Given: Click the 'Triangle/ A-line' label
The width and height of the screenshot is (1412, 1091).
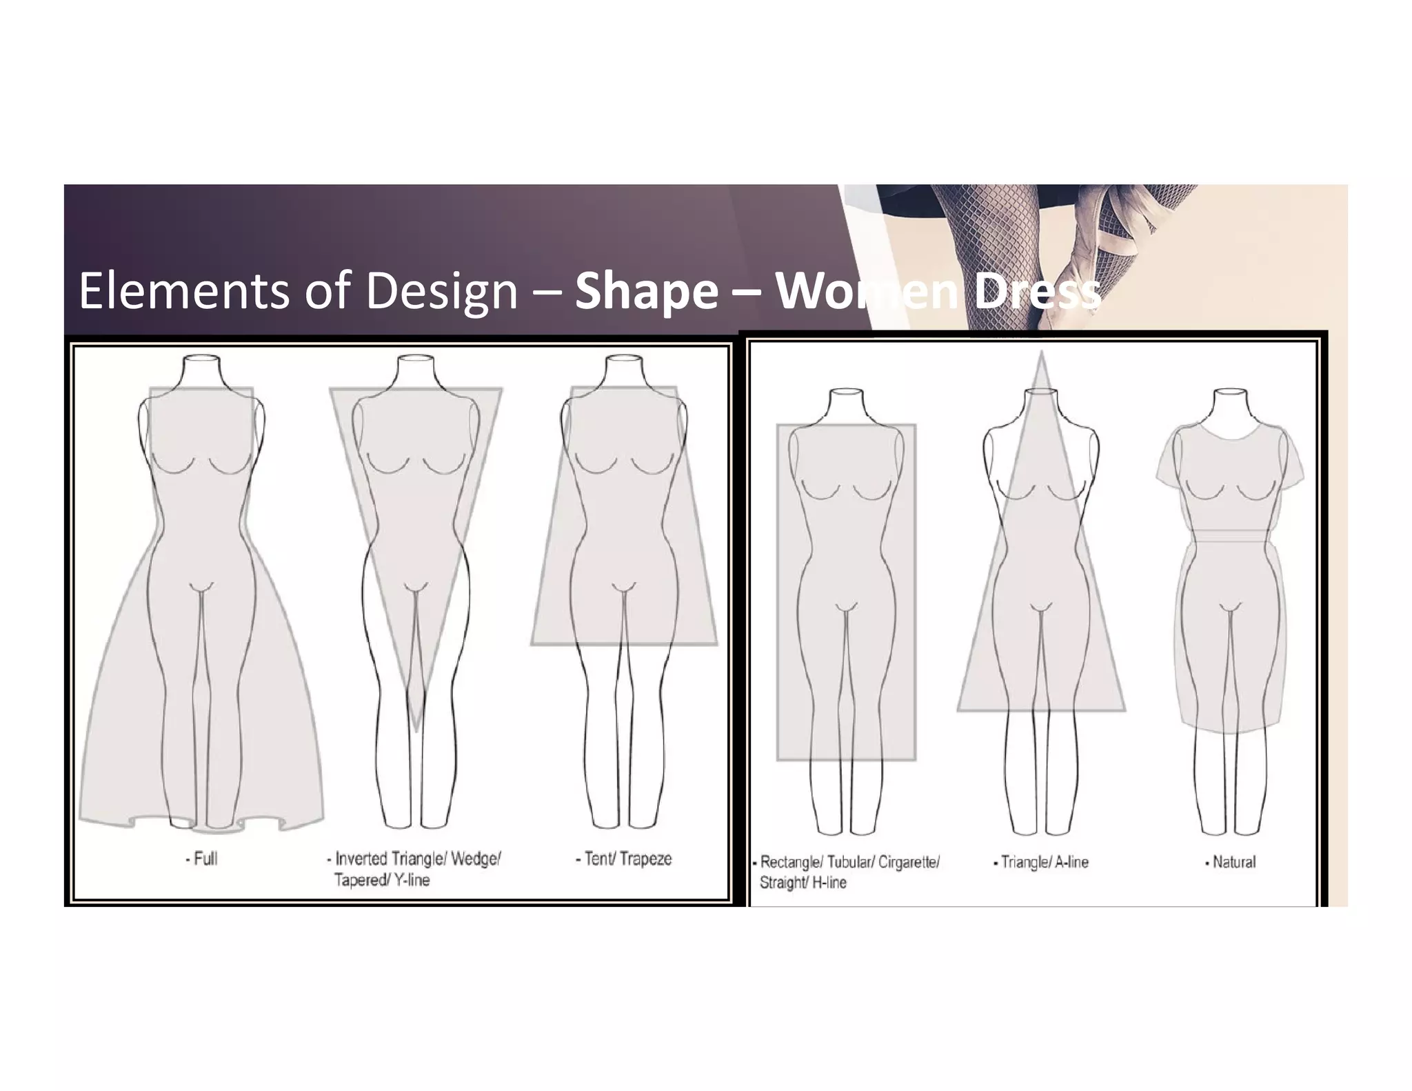Looking at the screenshot, I should click(x=1041, y=862).
